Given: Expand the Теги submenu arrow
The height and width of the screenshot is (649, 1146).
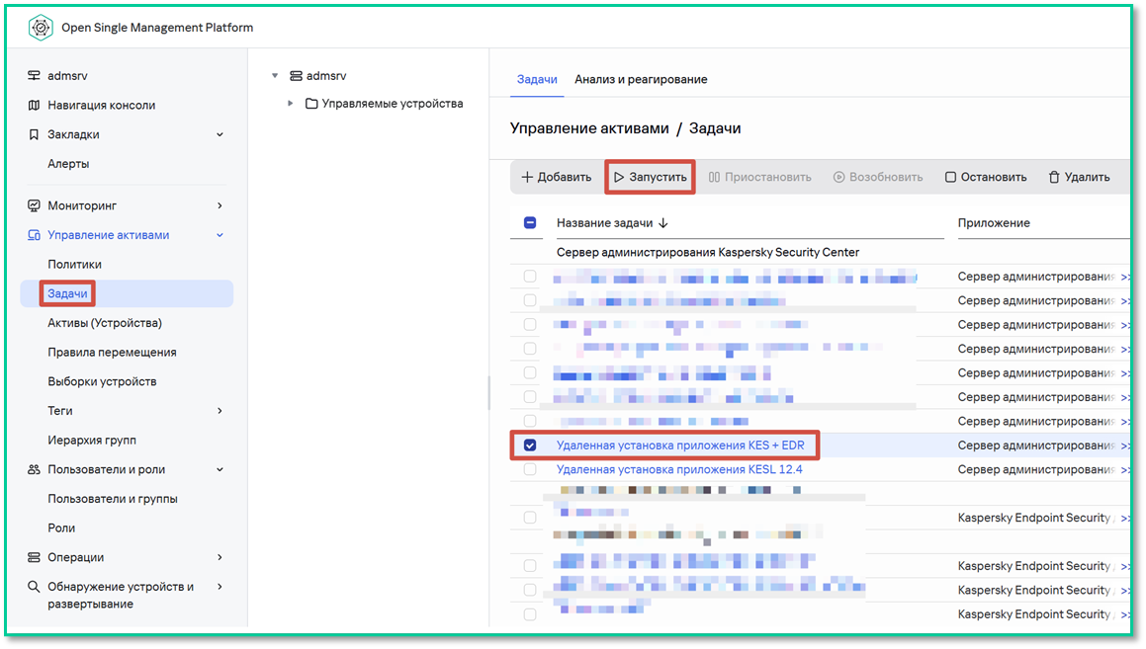Looking at the screenshot, I should 220,411.
